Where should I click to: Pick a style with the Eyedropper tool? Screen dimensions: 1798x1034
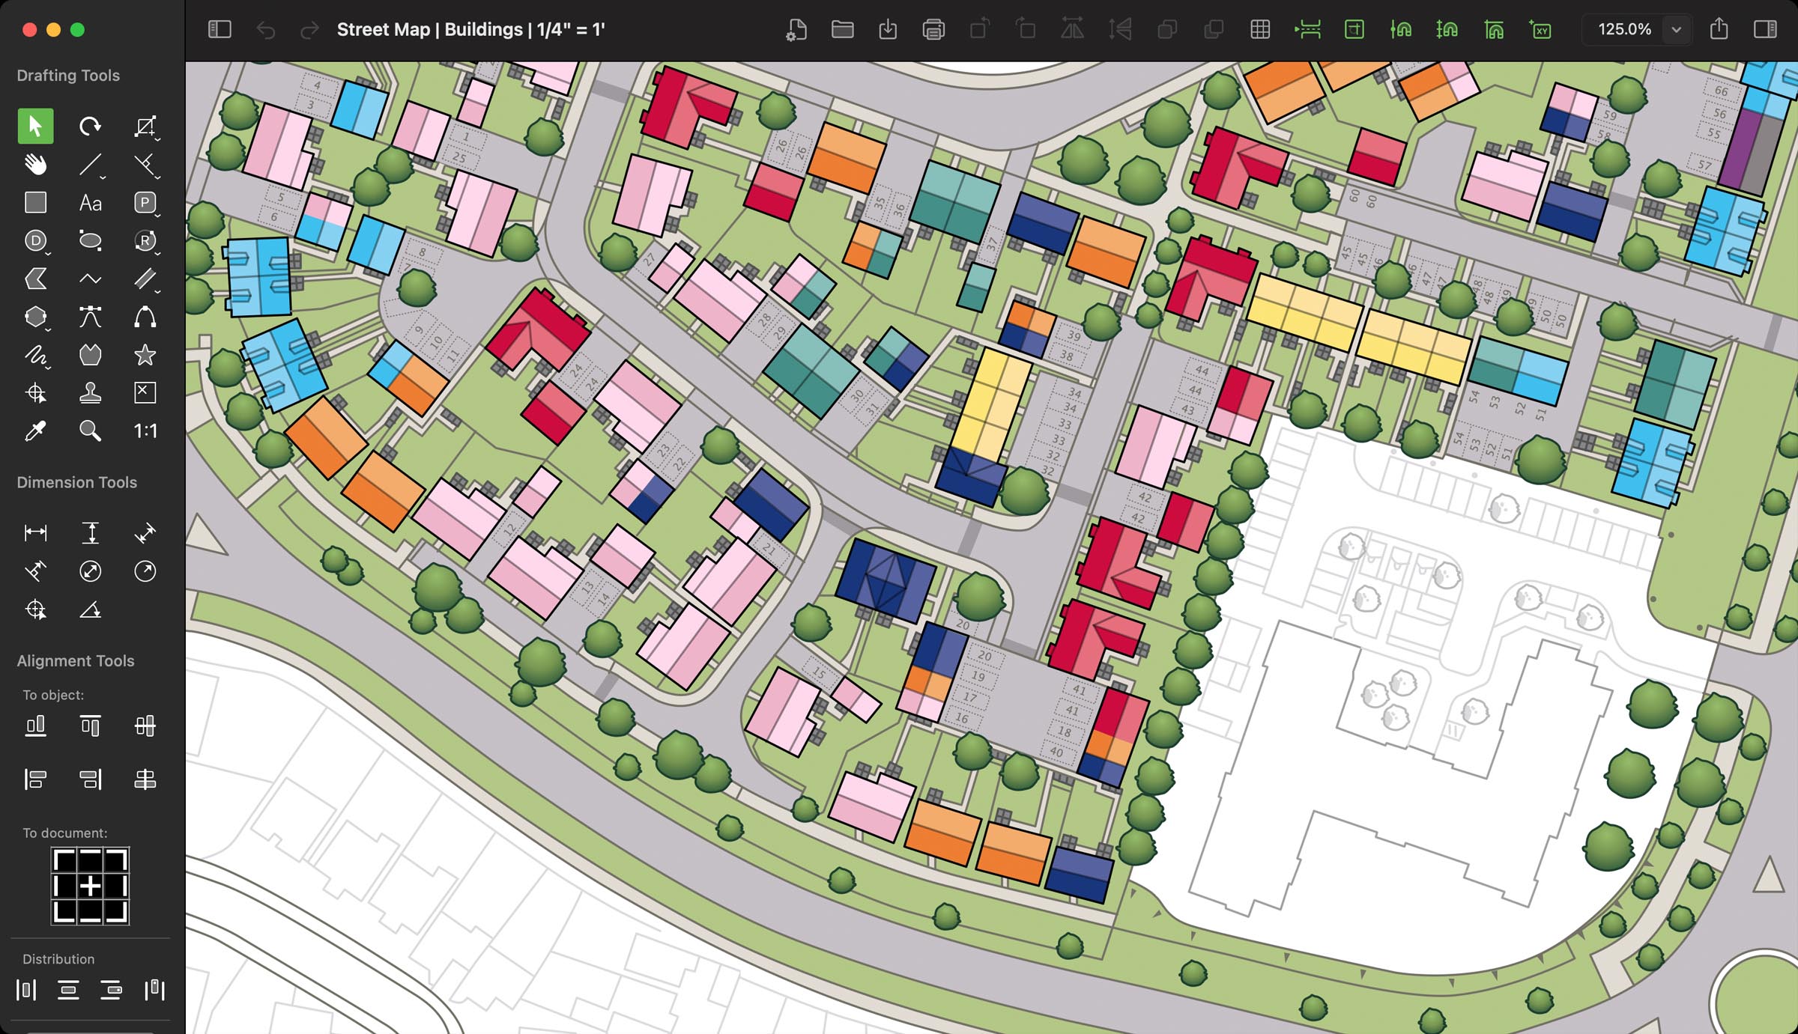34,431
